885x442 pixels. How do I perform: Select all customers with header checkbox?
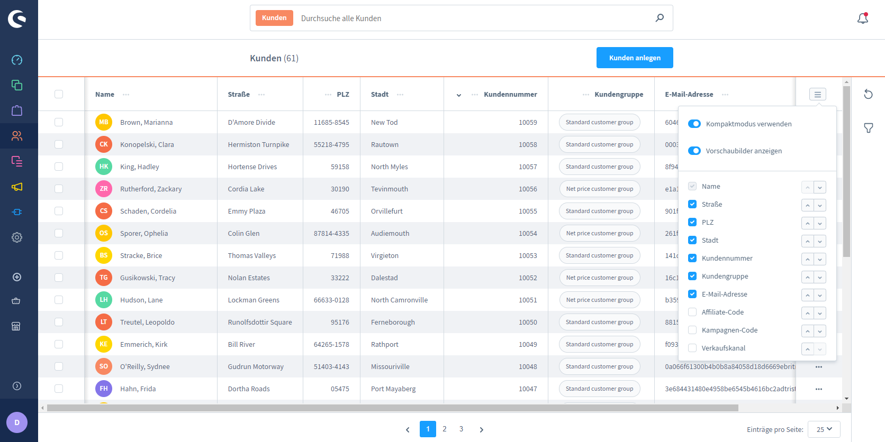click(x=59, y=94)
